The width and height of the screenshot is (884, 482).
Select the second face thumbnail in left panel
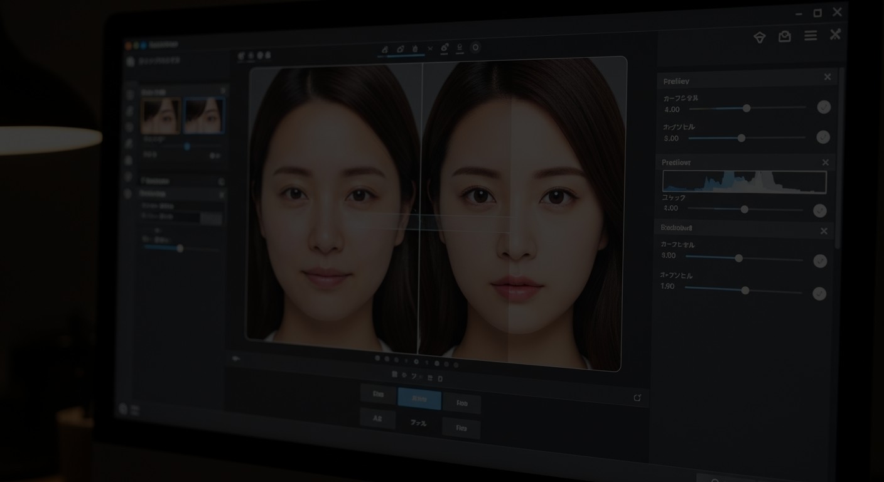tap(203, 115)
